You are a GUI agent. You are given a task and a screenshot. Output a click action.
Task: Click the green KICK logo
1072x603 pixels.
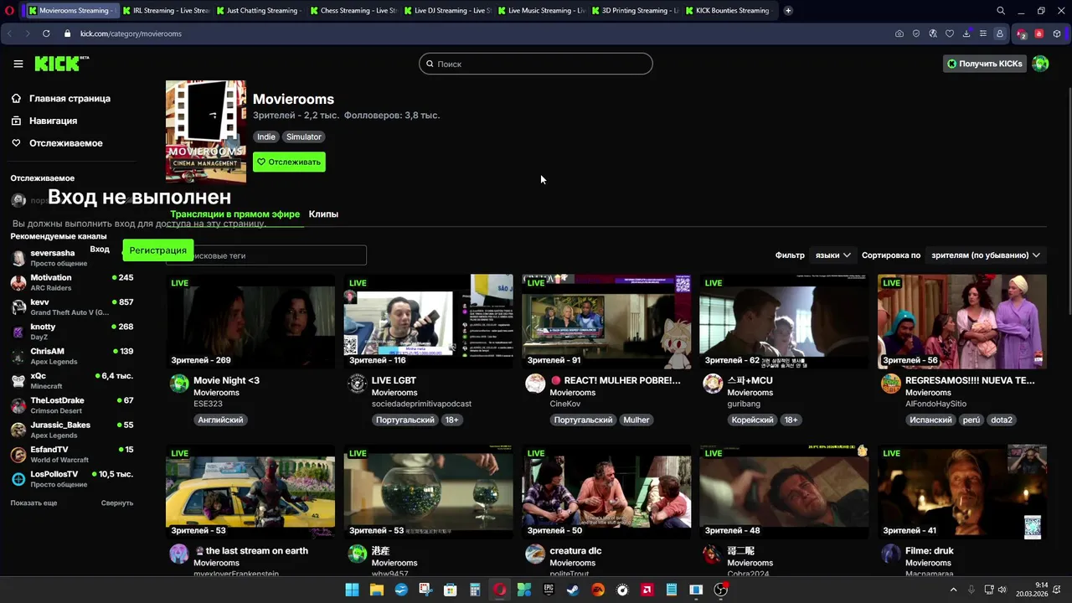coord(61,64)
